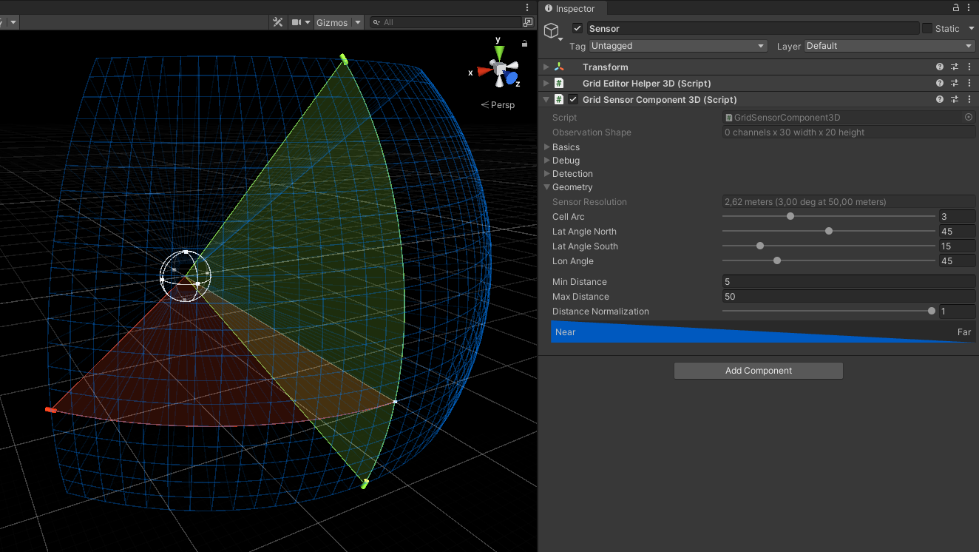Collapse the Geometry foldout section
The image size is (979, 552).
[x=572, y=187]
